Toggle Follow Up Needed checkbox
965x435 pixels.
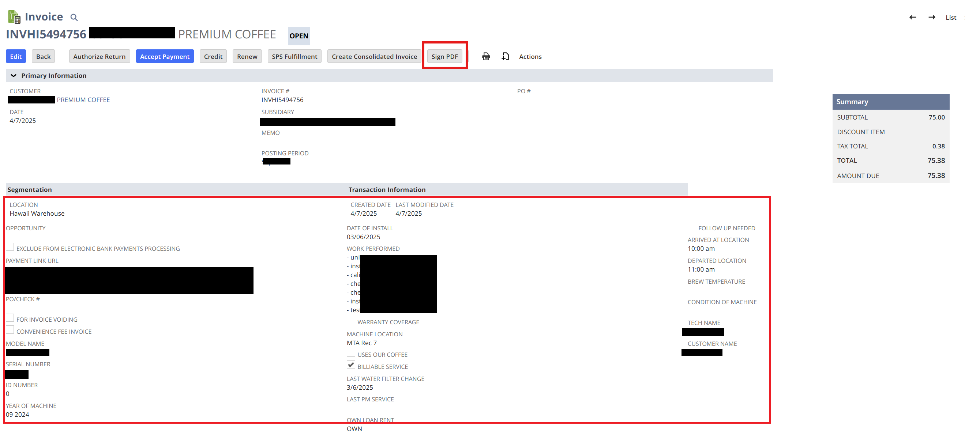coord(692,227)
